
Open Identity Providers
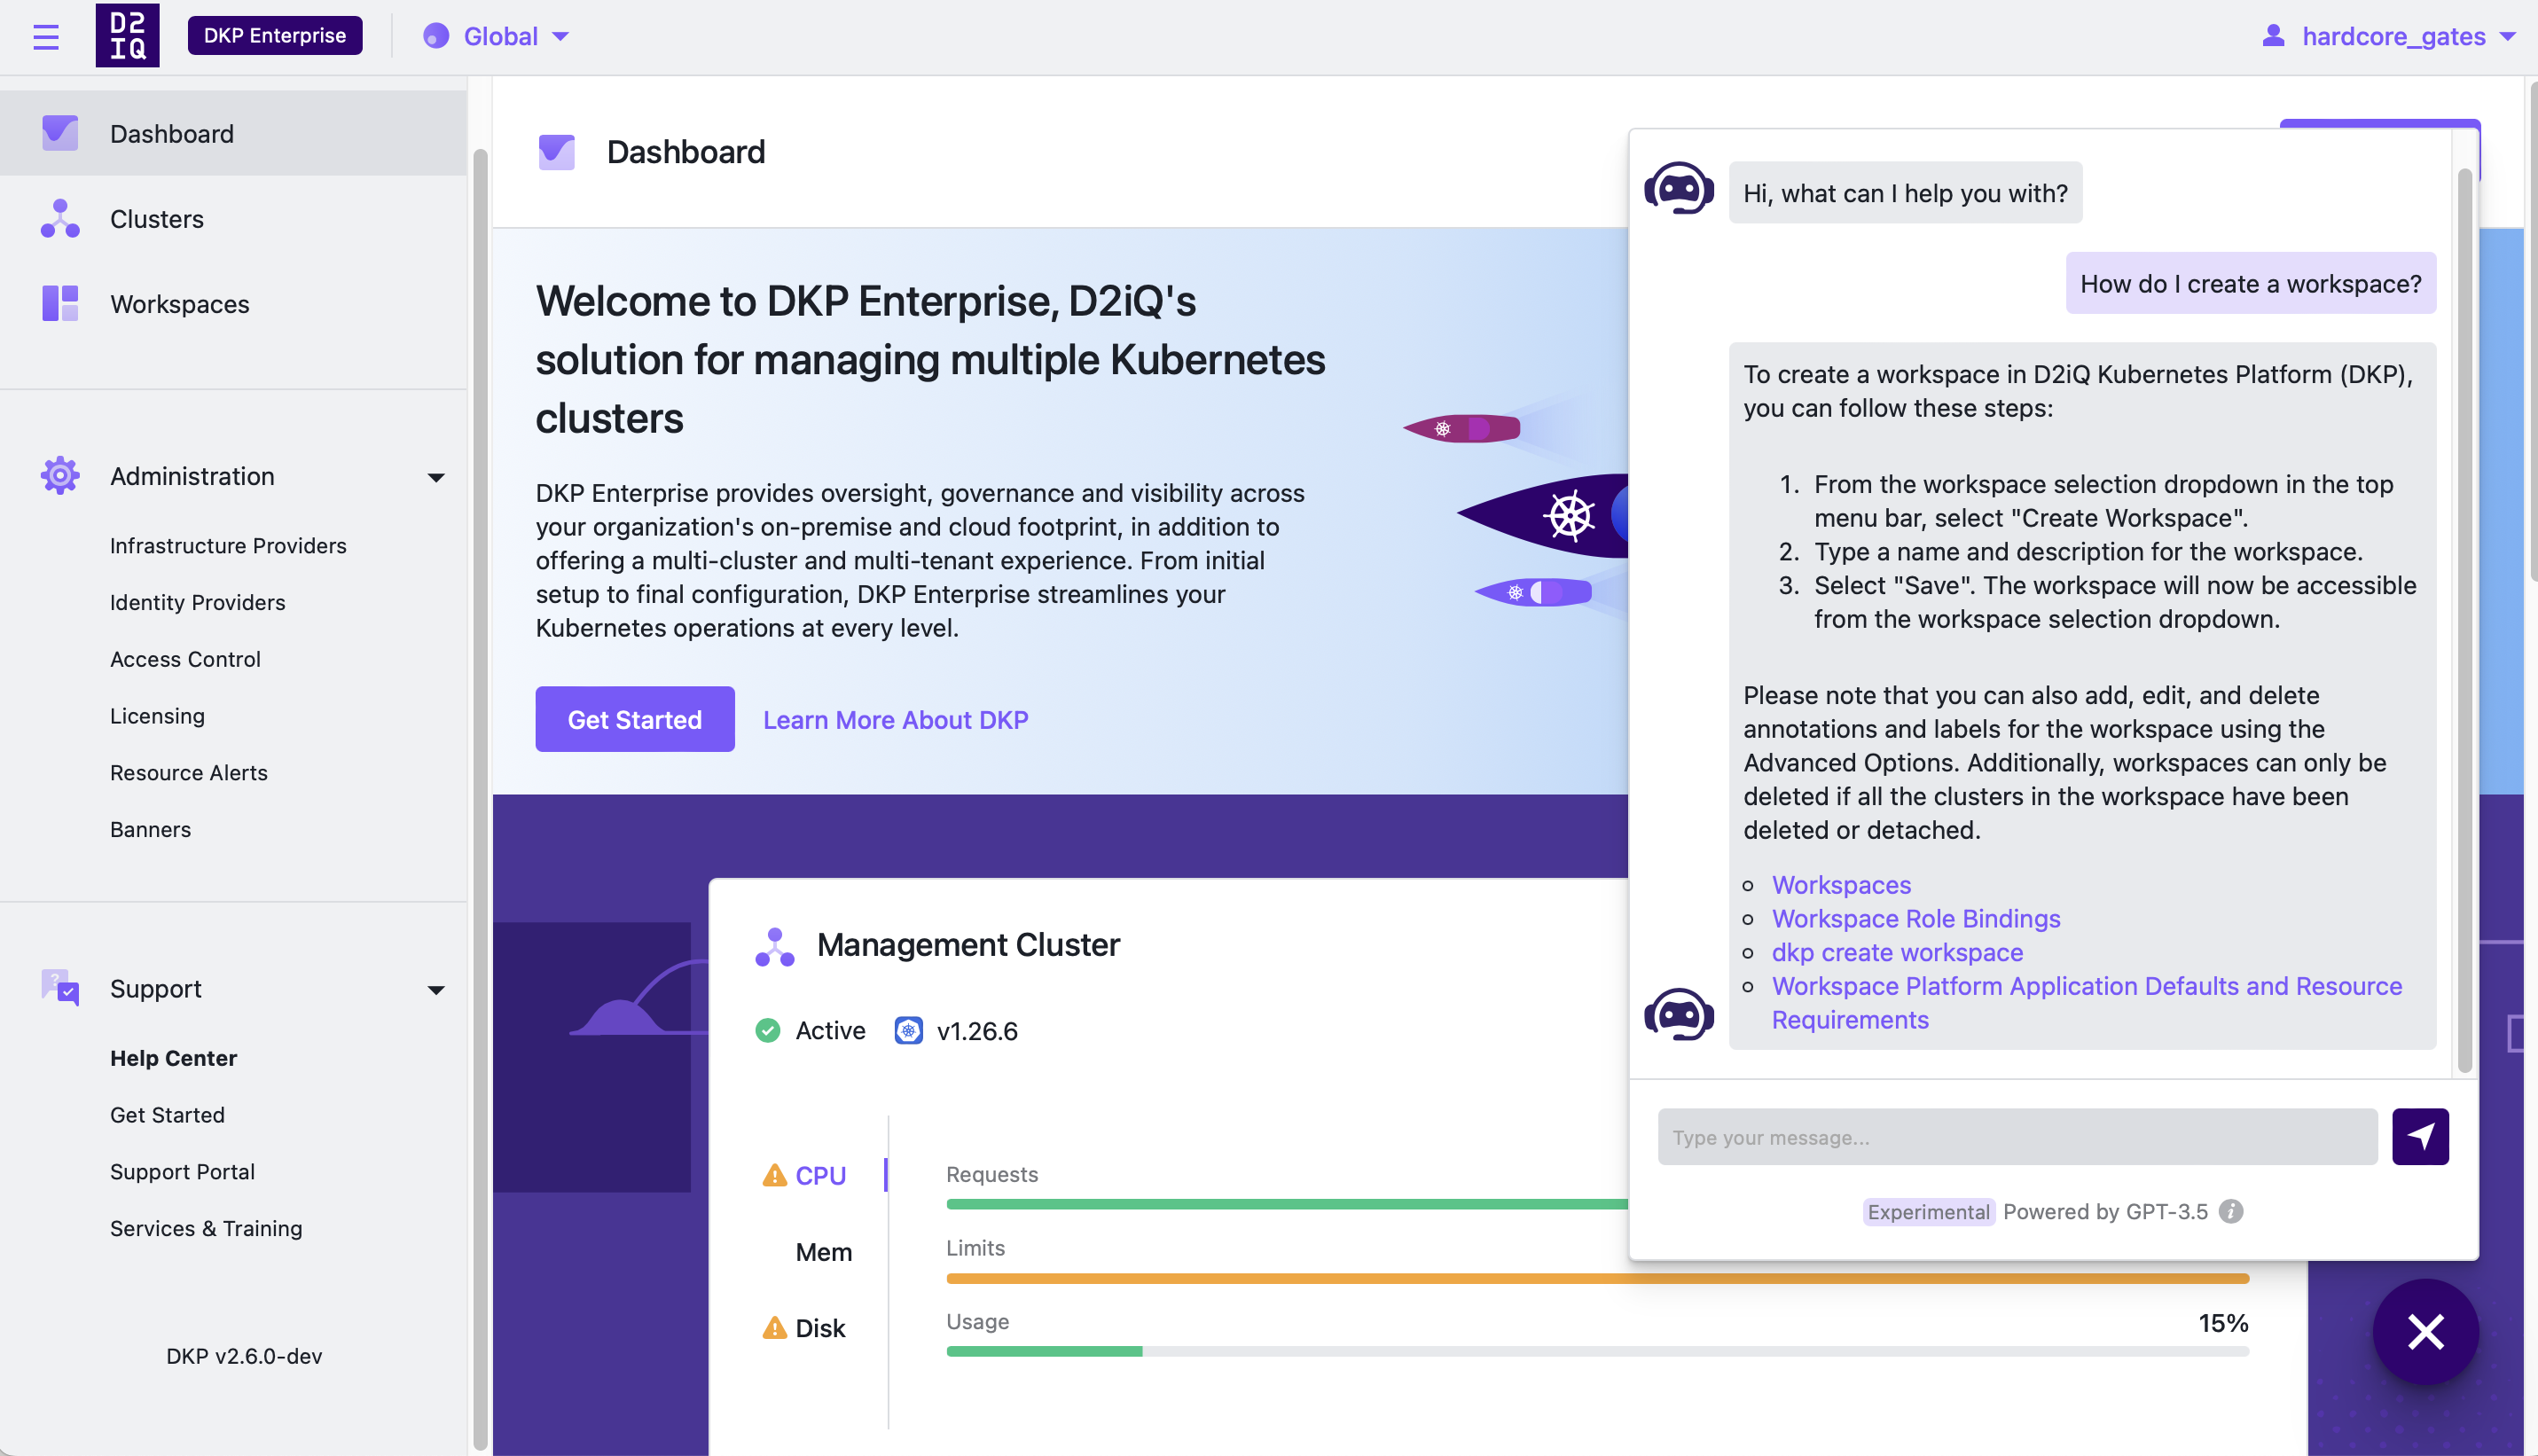(x=197, y=603)
